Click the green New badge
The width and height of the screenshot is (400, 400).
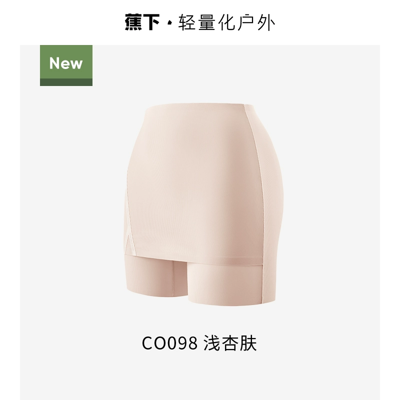66,65
